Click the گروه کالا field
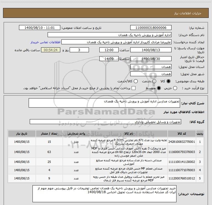The height and width of the screenshot is (205, 212). click(x=105, y=122)
